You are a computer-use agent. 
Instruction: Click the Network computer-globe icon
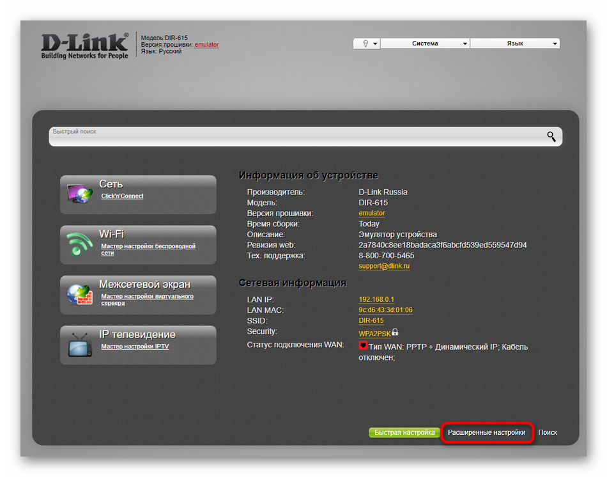click(80, 193)
